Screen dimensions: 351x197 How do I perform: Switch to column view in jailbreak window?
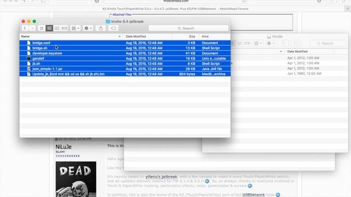[57, 28]
